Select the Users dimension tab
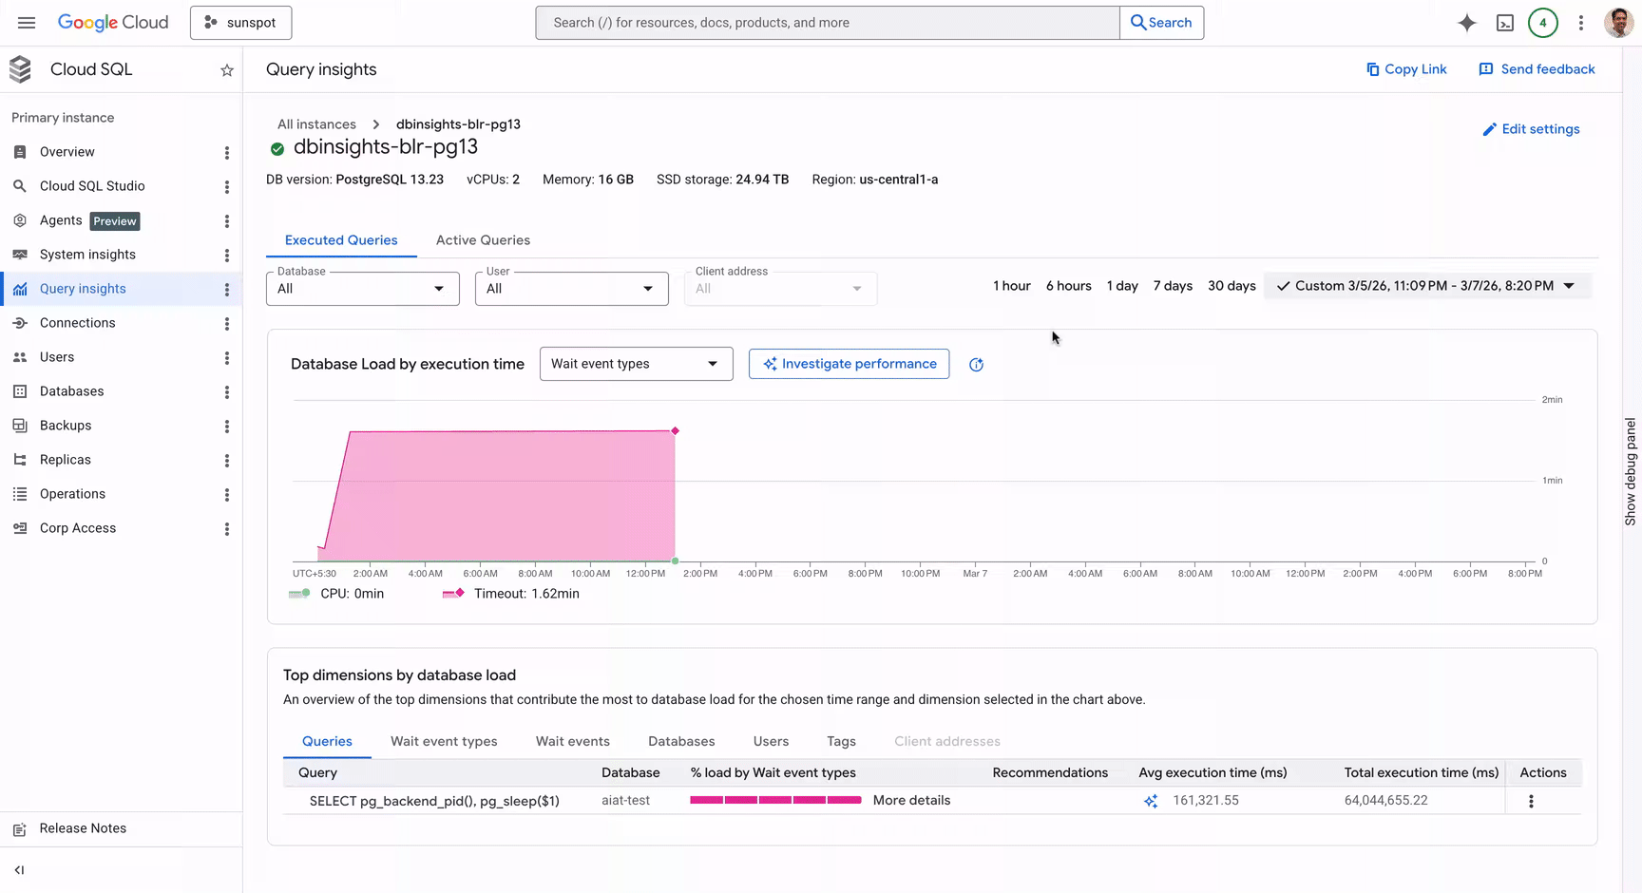 click(x=771, y=742)
